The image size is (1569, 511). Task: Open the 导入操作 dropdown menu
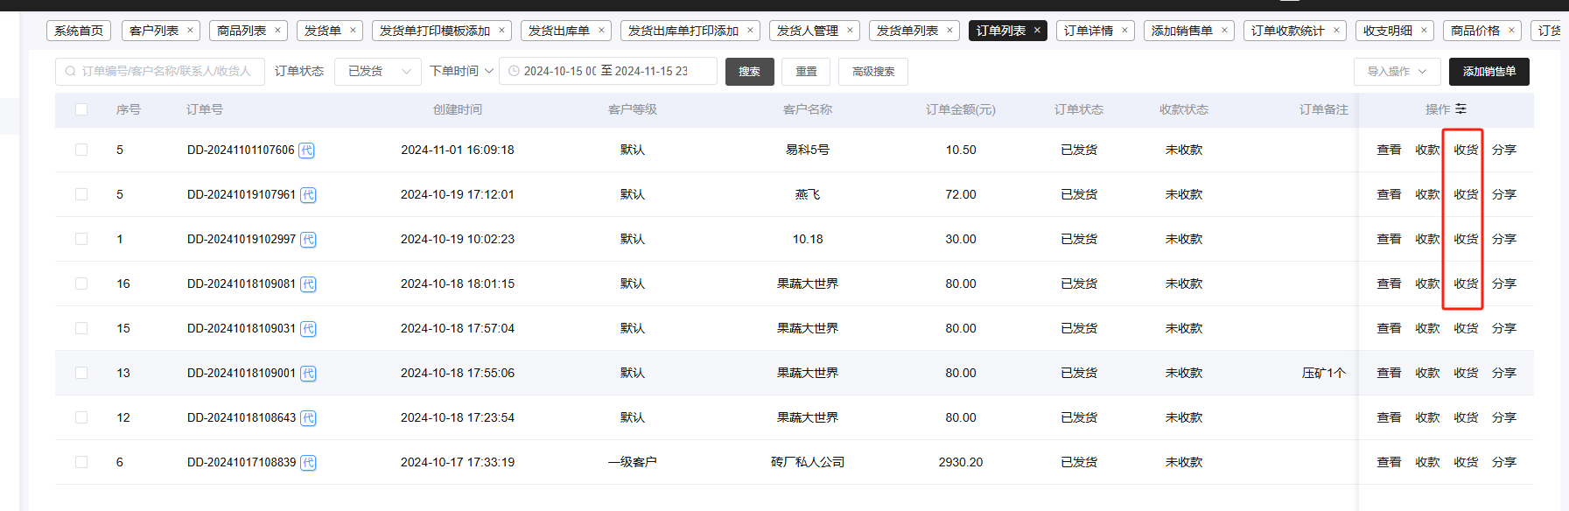[1397, 72]
